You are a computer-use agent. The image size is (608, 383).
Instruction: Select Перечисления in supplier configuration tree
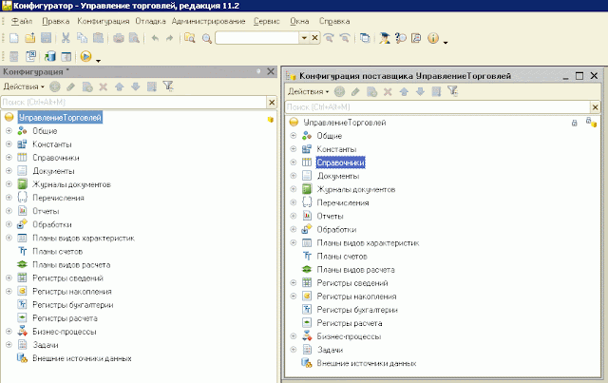coord(343,202)
